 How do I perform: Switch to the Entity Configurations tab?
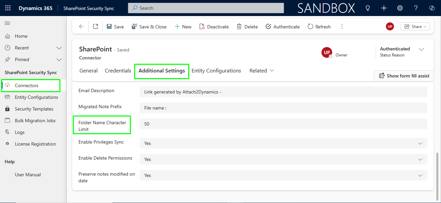(216, 71)
